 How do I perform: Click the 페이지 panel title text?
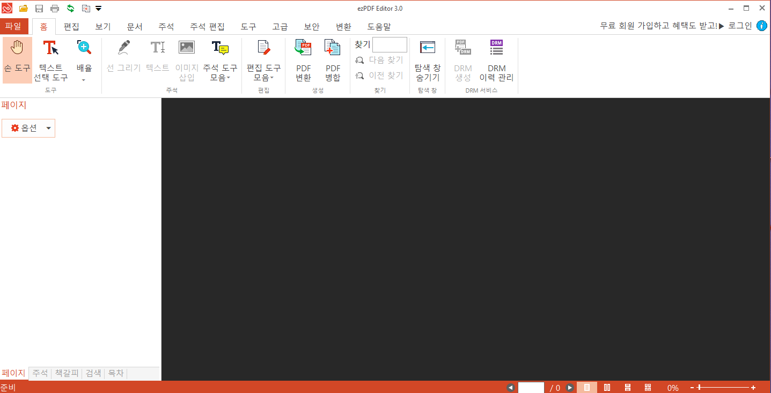(x=14, y=105)
